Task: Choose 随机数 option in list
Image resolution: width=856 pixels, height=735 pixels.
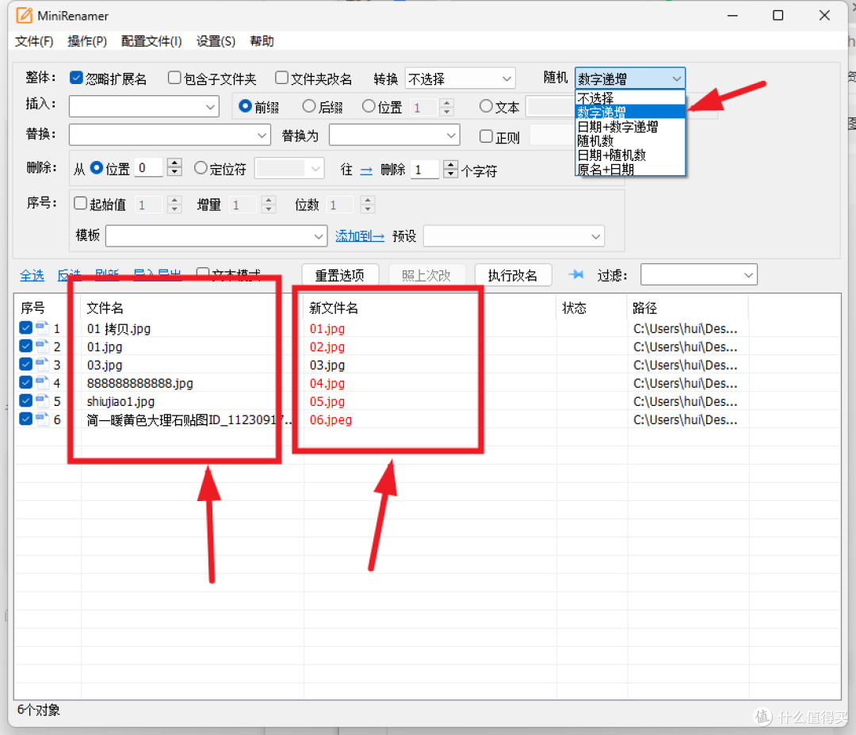Action: coord(630,141)
